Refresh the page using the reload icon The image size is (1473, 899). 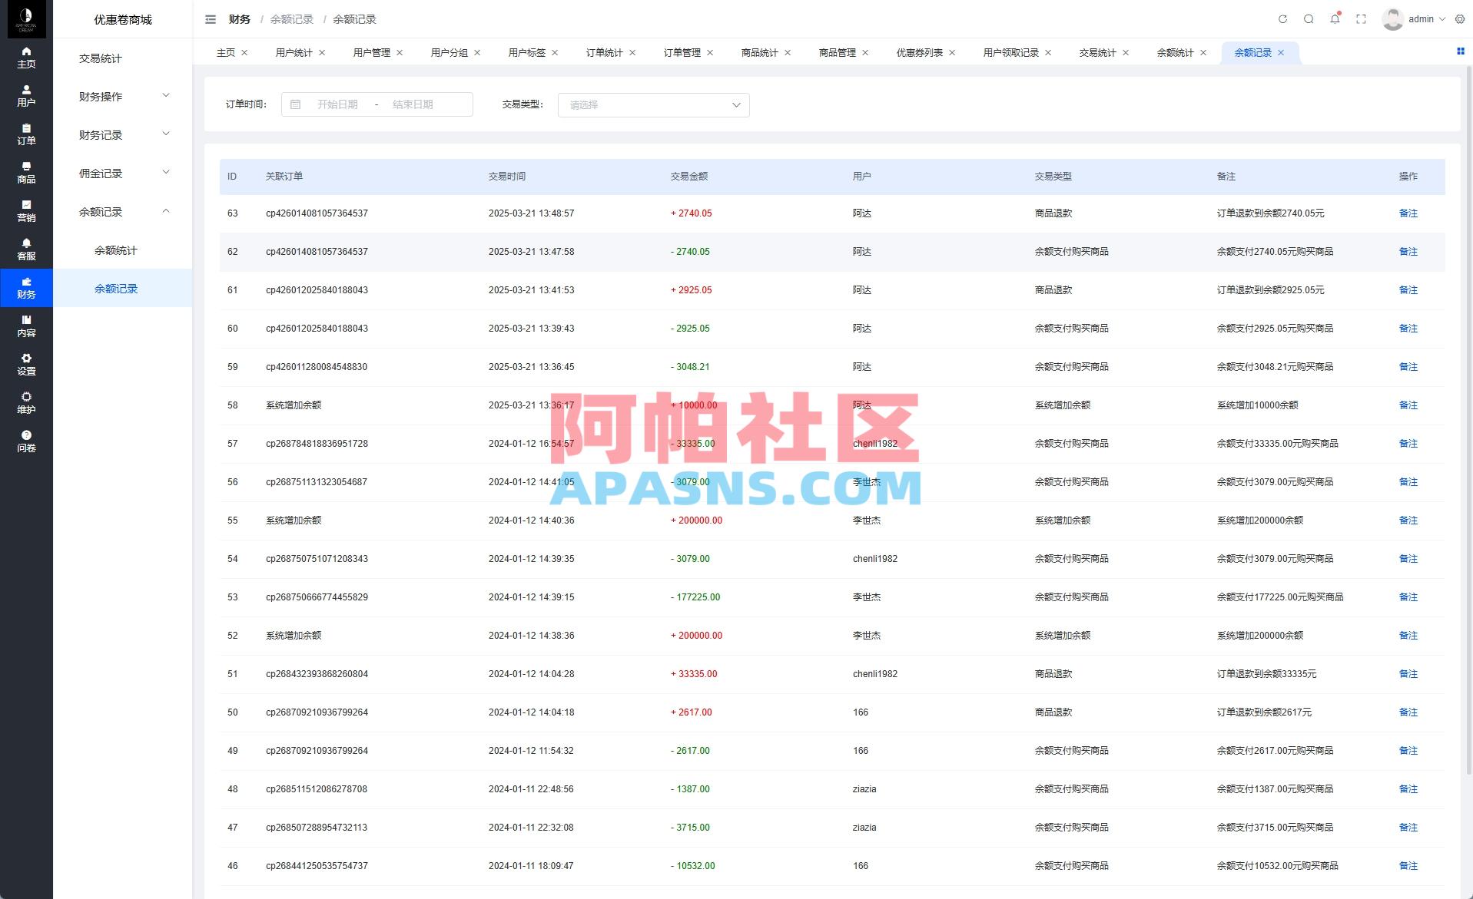tap(1282, 19)
